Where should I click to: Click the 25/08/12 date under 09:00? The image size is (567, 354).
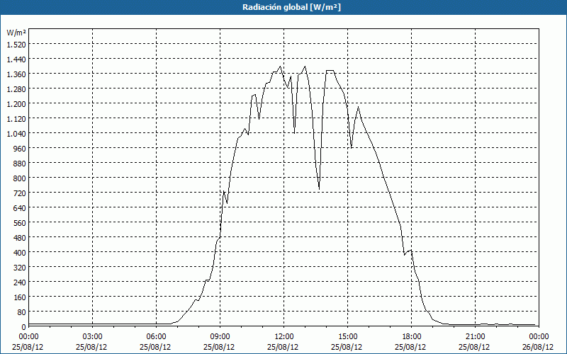tap(219, 347)
